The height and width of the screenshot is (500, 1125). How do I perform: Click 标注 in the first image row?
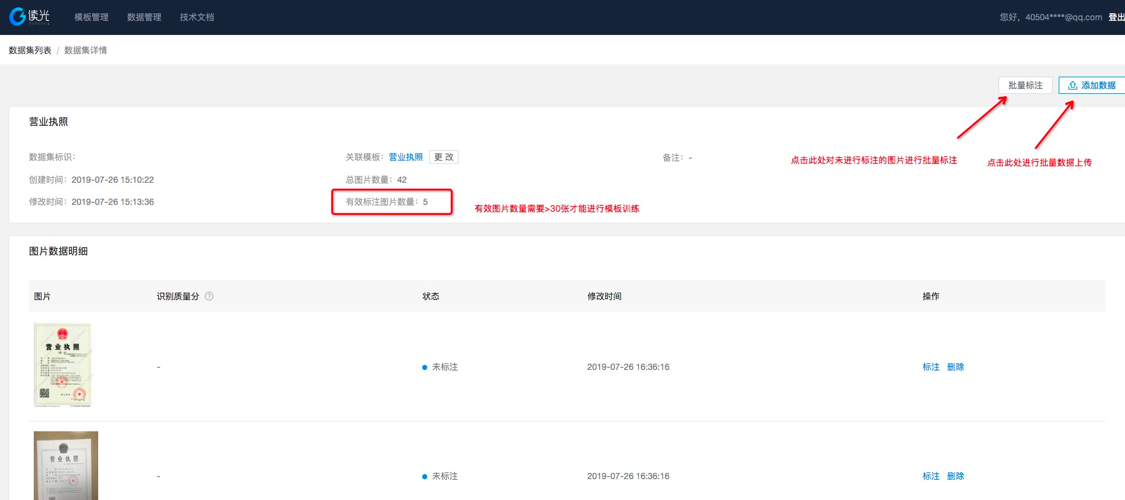(x=931, y=367)
